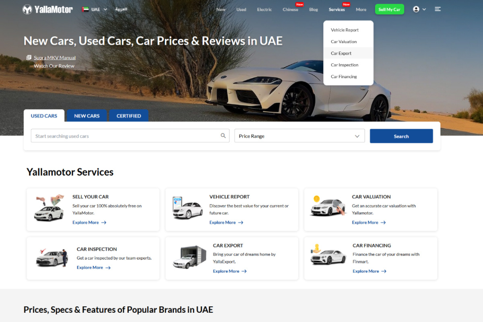The width and height of the screenshot is (483, 322).
Task: Click the user account profile icon
Action: click(x=415, y=9)
